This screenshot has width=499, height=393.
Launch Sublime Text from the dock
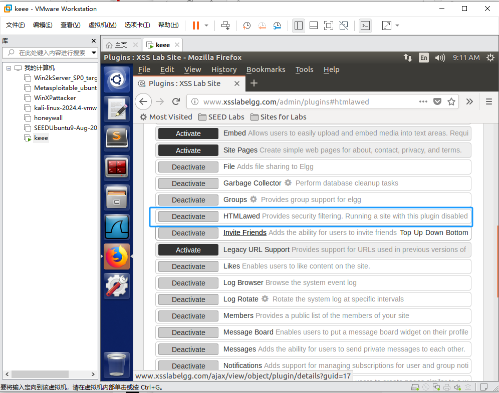point(117,138)
